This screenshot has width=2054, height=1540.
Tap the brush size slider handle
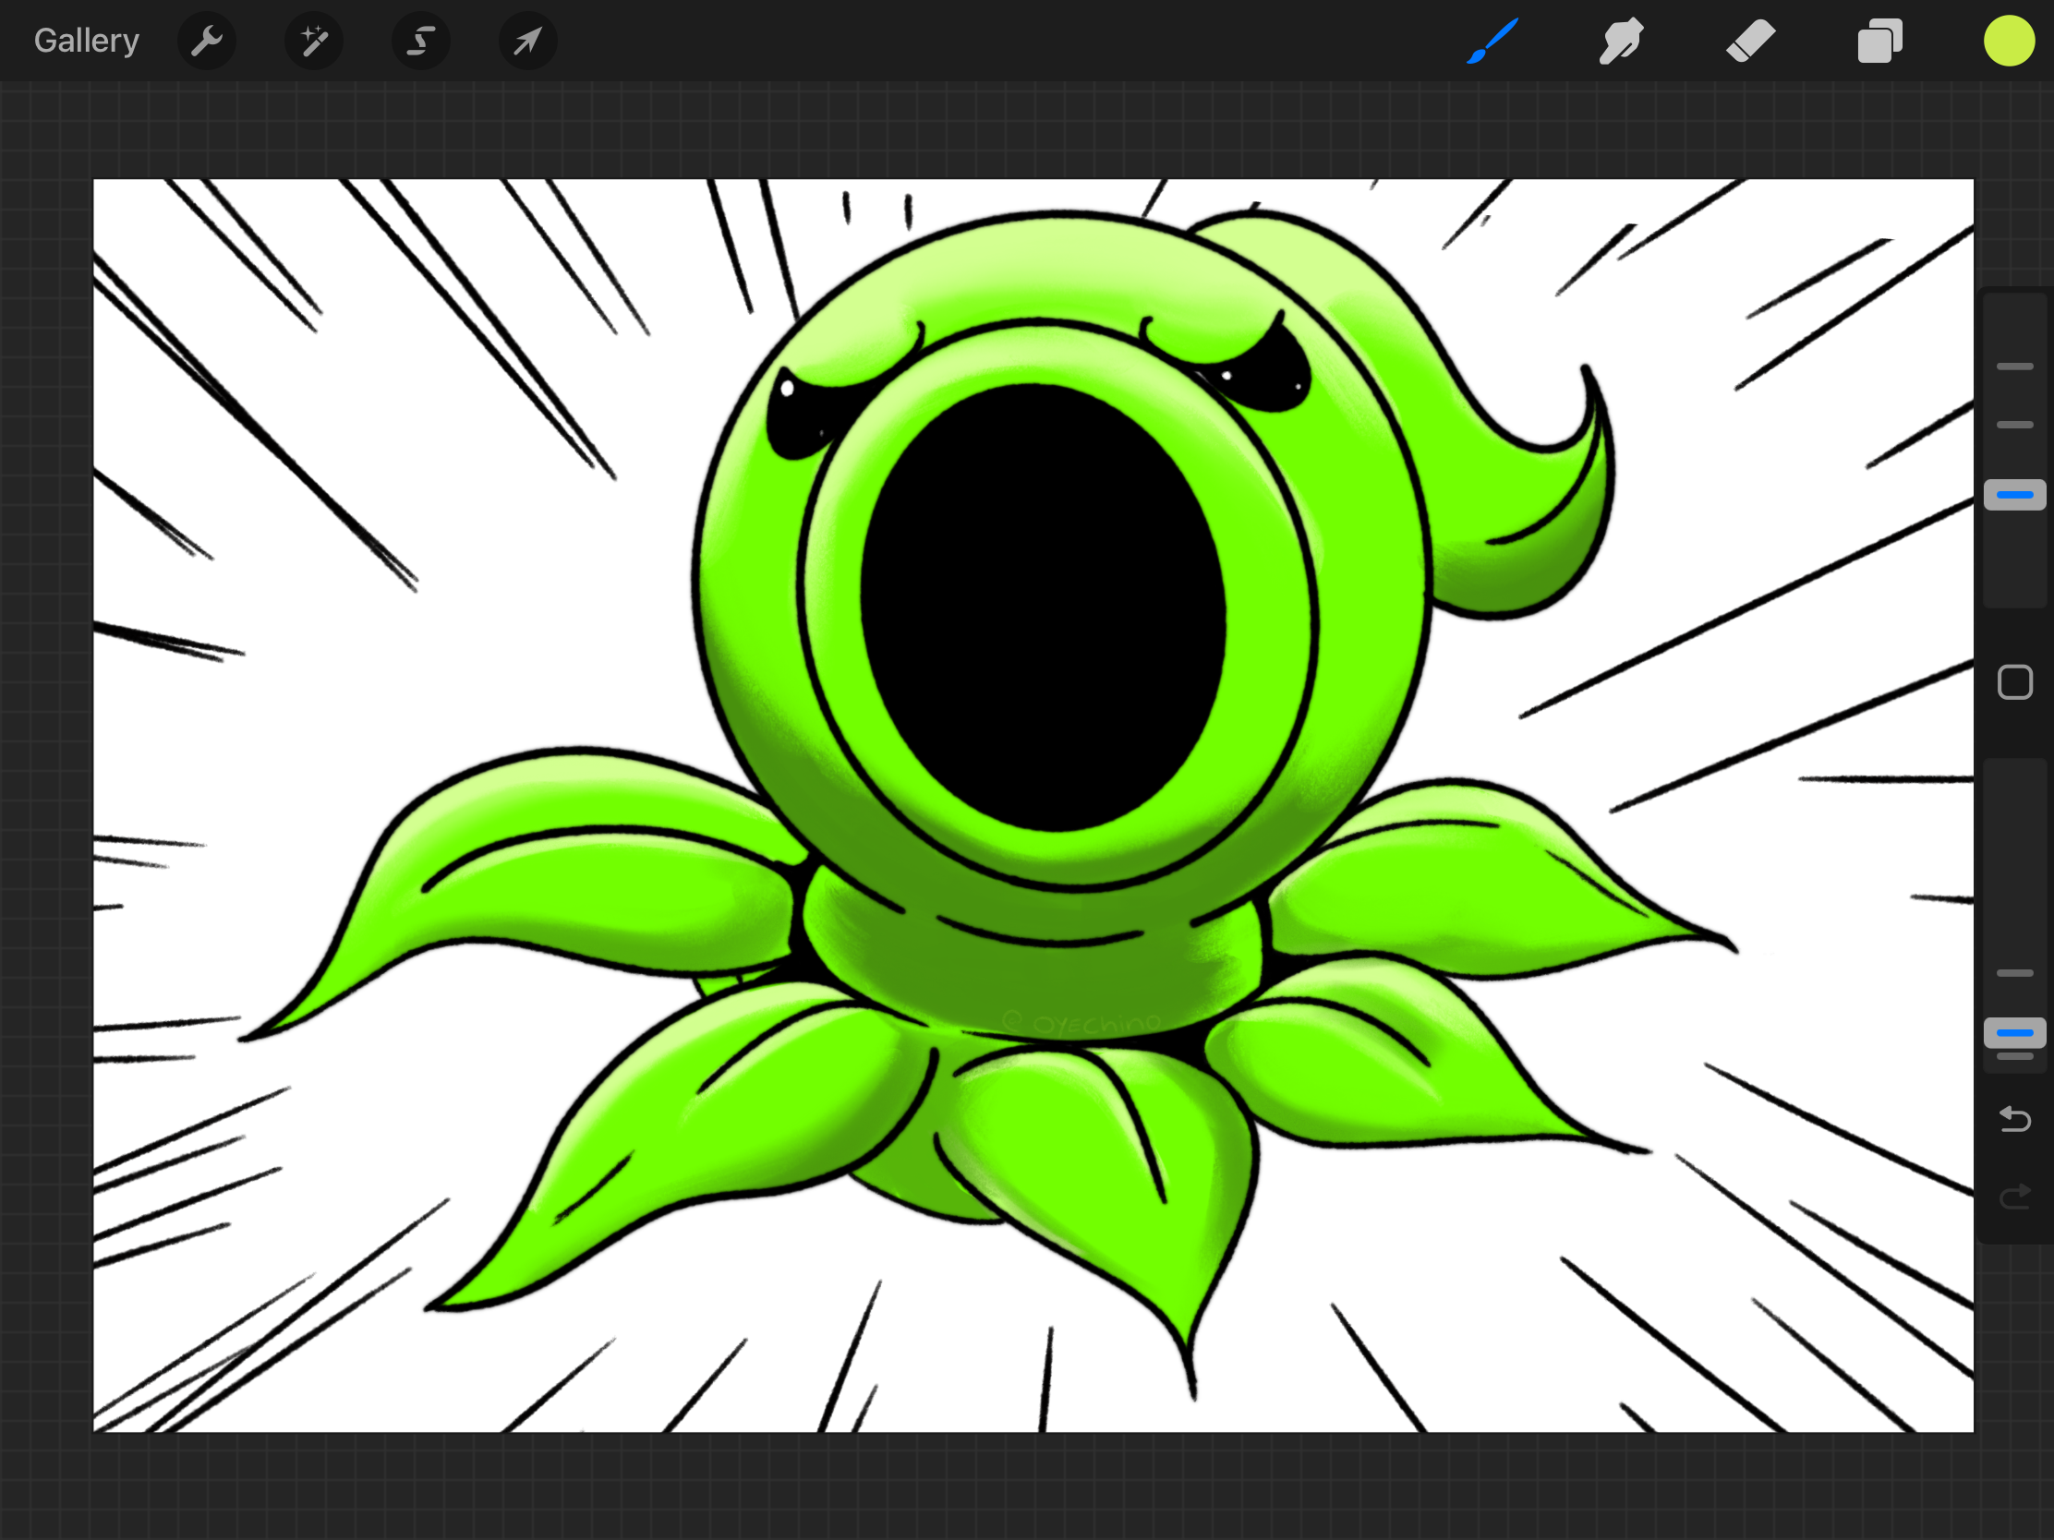pyautogui.click(x=2015, y=495)
